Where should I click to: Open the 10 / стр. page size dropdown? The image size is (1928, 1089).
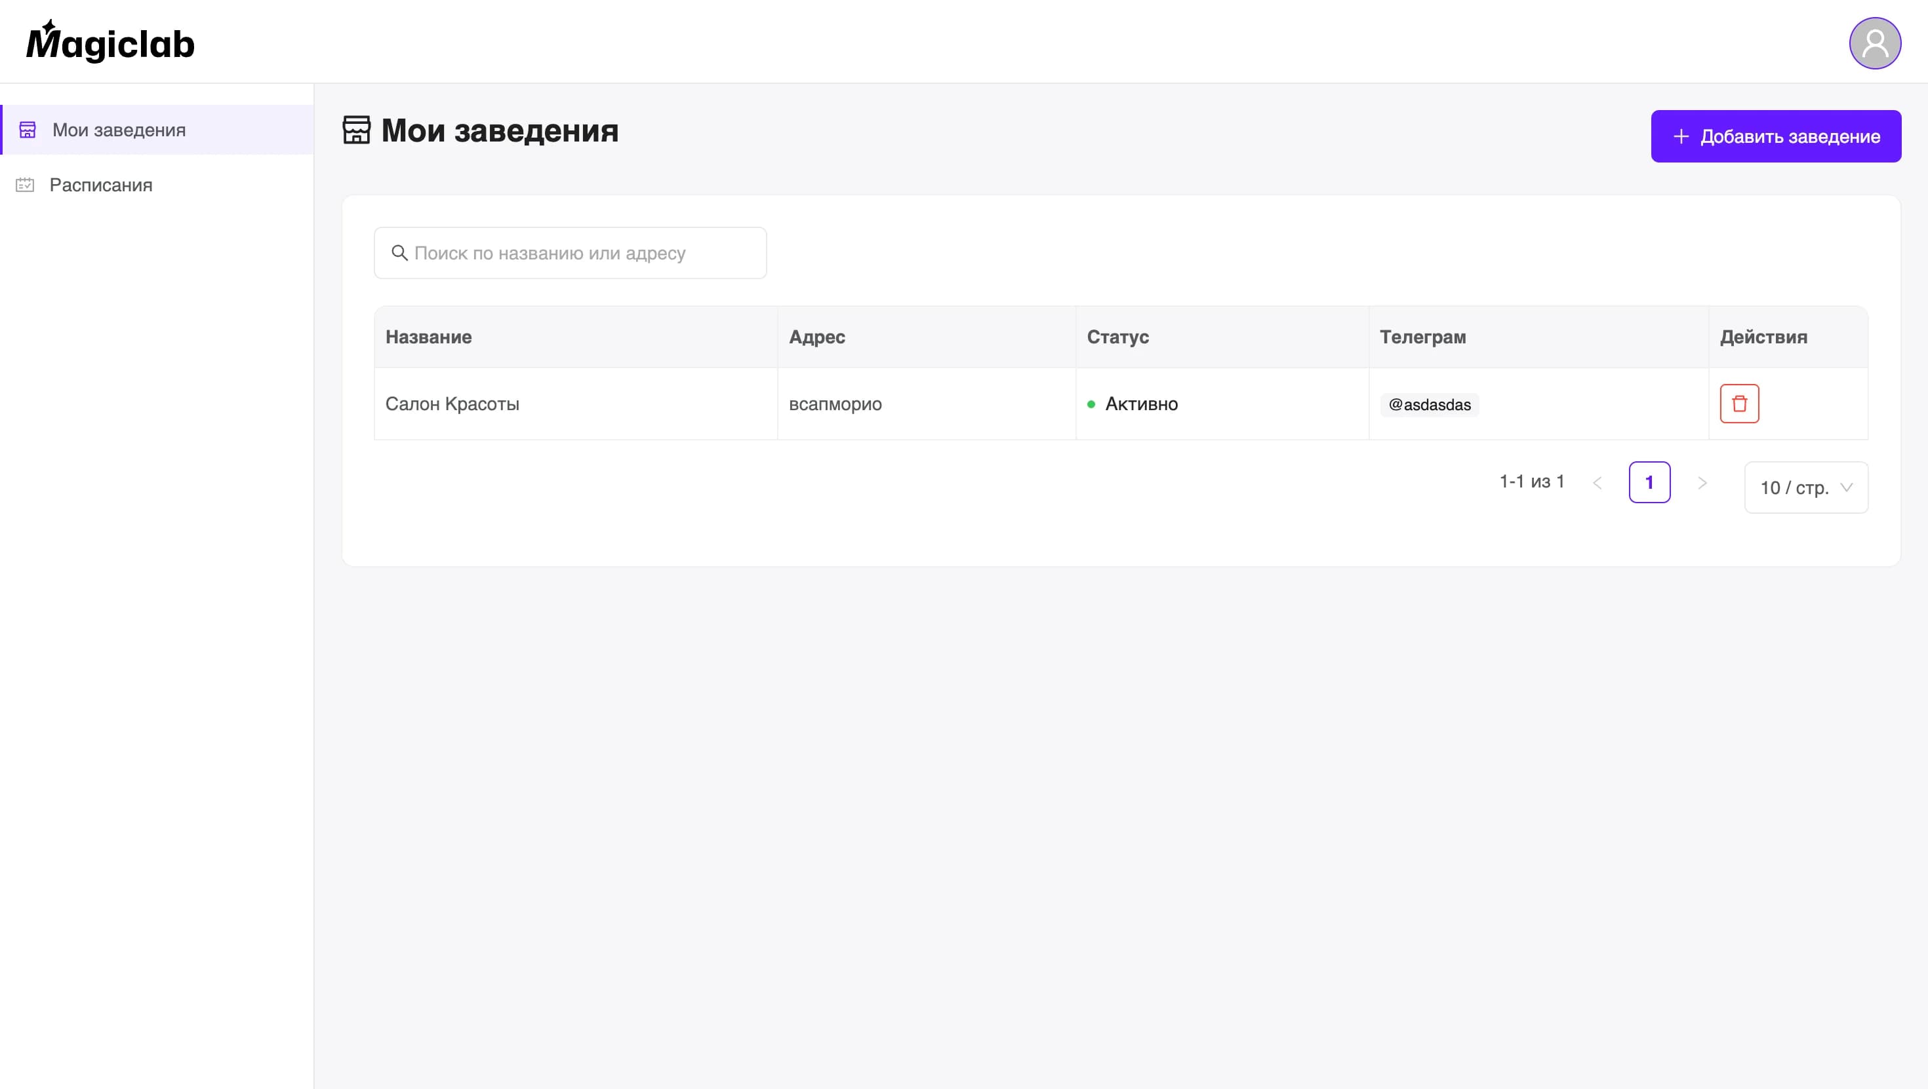(1805, 487)
